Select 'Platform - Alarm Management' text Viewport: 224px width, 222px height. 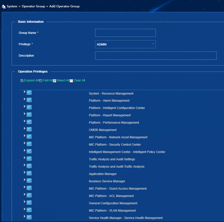[109, 101]
